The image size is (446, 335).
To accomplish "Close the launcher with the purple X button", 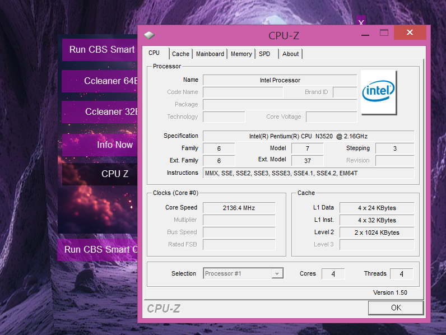I will [361, 22].
